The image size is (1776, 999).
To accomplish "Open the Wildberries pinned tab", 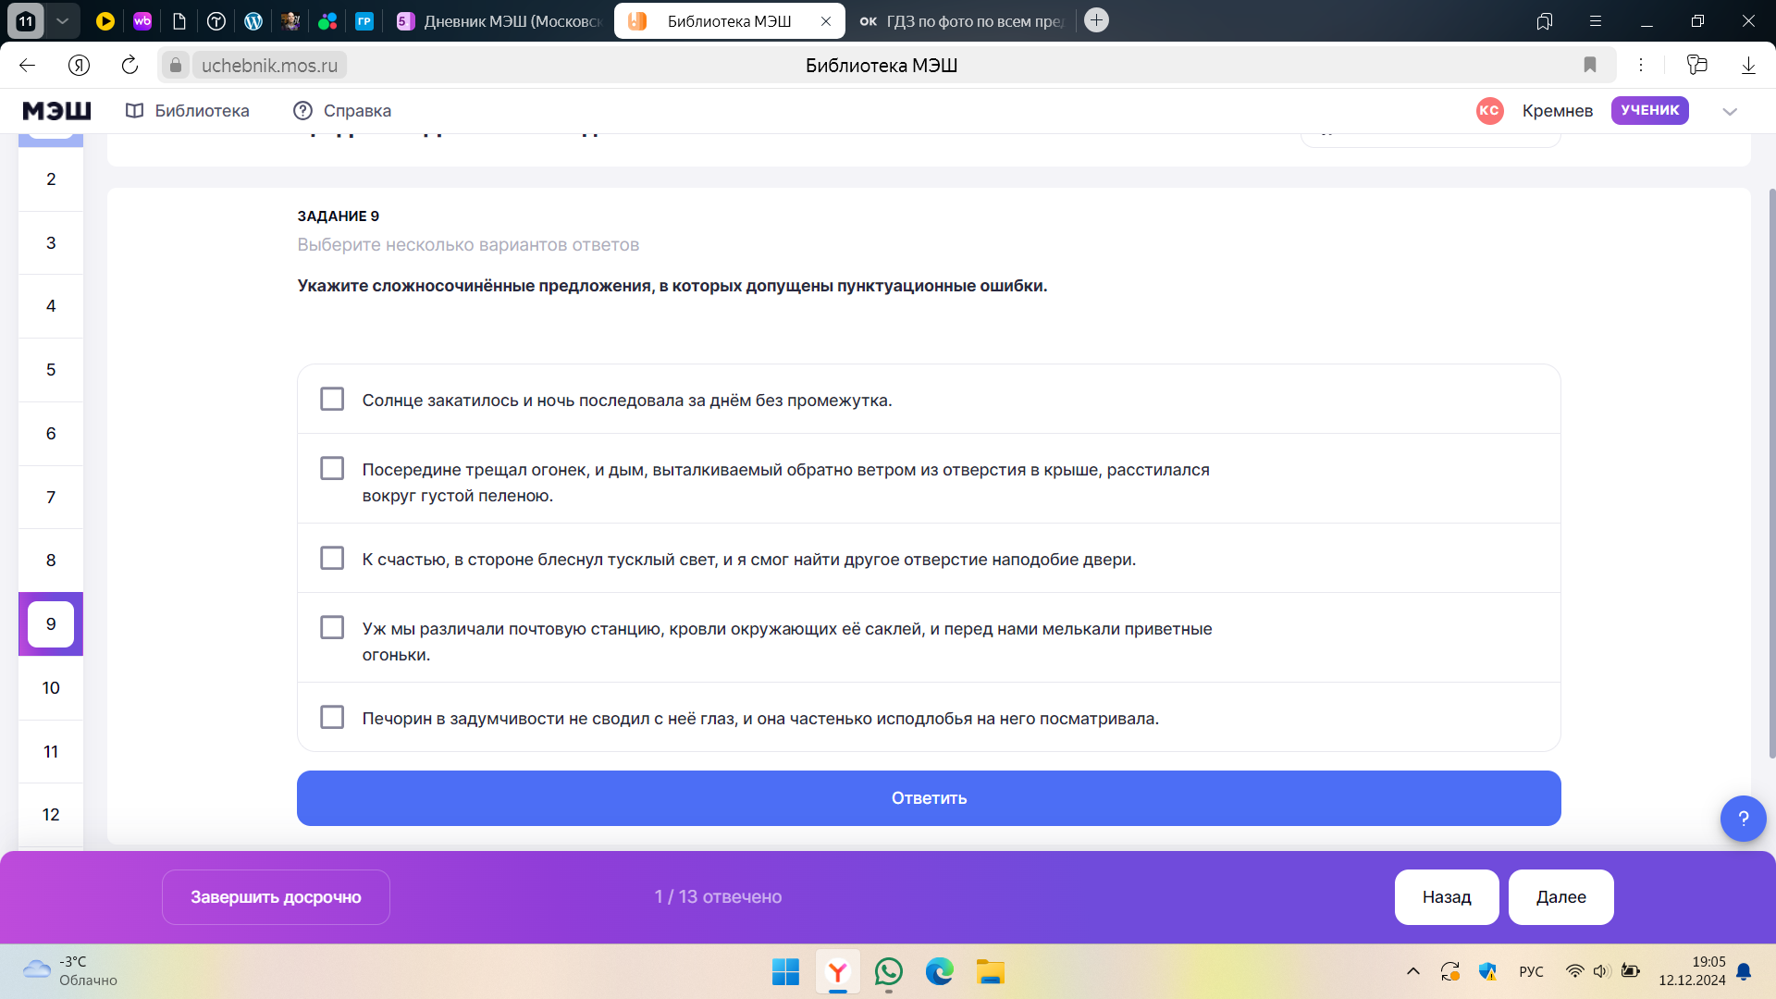I will [x=142, y=20].
